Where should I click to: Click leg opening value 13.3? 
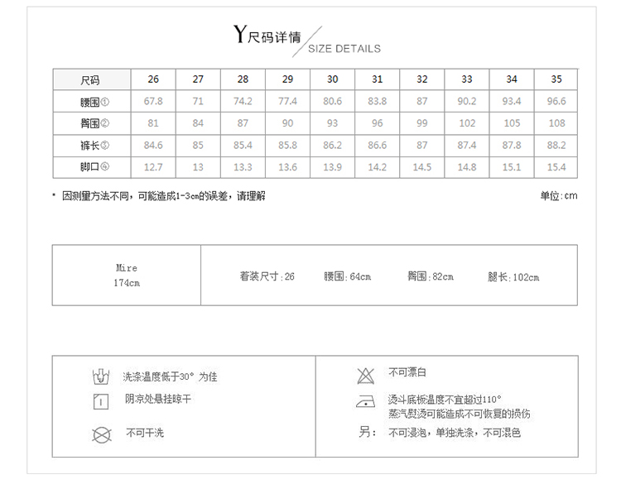[x=243, y=167]
